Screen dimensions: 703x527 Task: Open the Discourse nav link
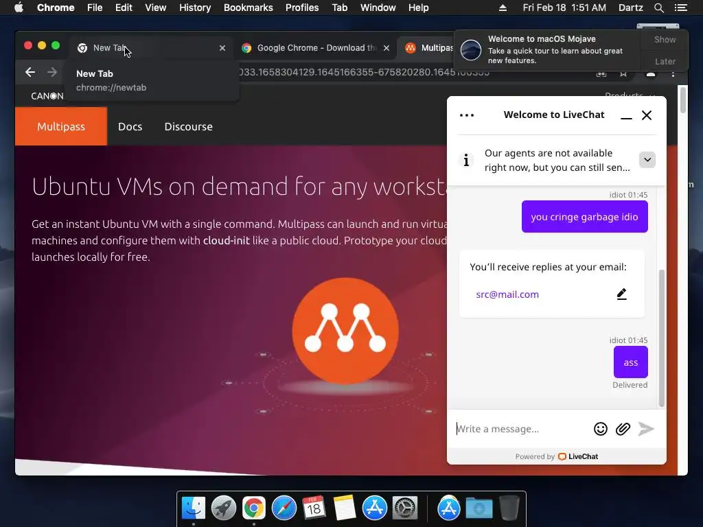pyautogui.click(x=188, y=126)
